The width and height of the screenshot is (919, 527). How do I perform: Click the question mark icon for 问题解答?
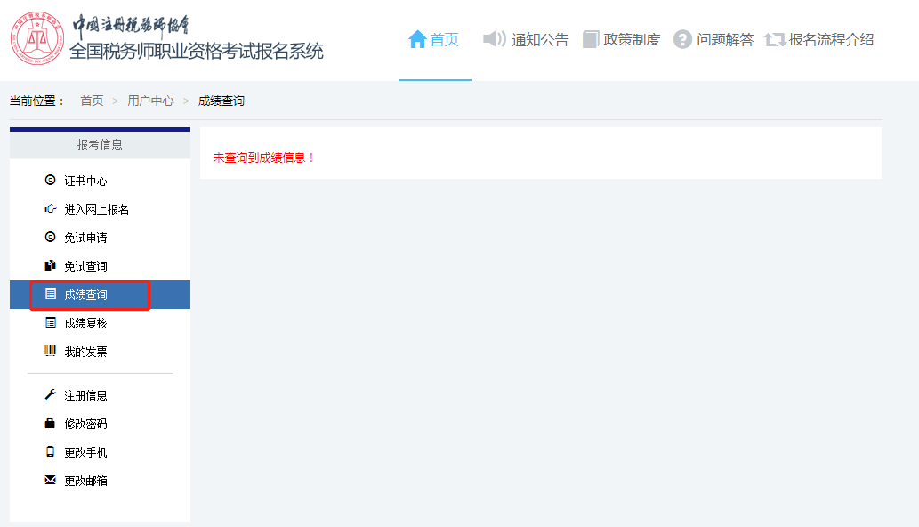coord(682,39)
